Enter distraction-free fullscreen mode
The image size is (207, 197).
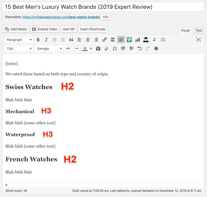[x=198, y=40]
